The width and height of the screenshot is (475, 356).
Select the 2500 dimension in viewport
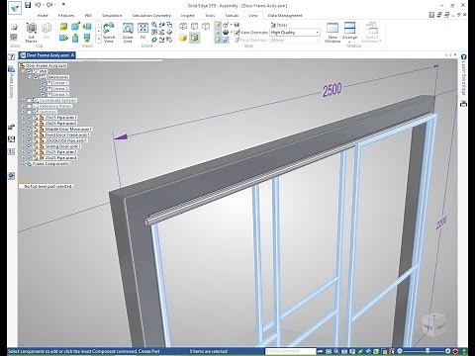(x=332, y=90)
